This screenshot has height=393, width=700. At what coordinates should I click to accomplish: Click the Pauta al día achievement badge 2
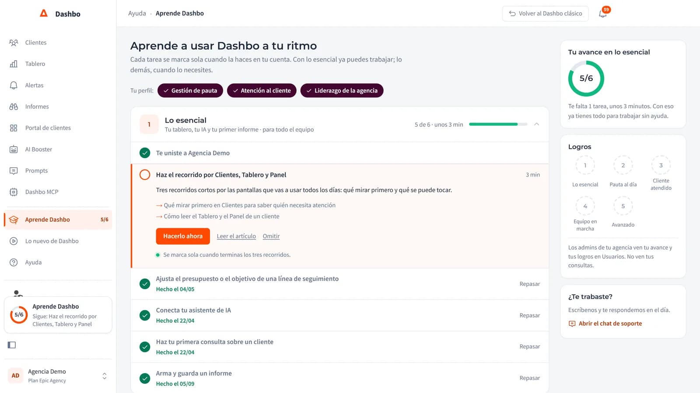click(623, 165)
